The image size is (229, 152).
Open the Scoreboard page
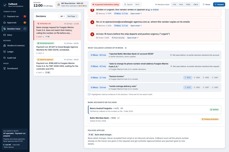point(14,68)
